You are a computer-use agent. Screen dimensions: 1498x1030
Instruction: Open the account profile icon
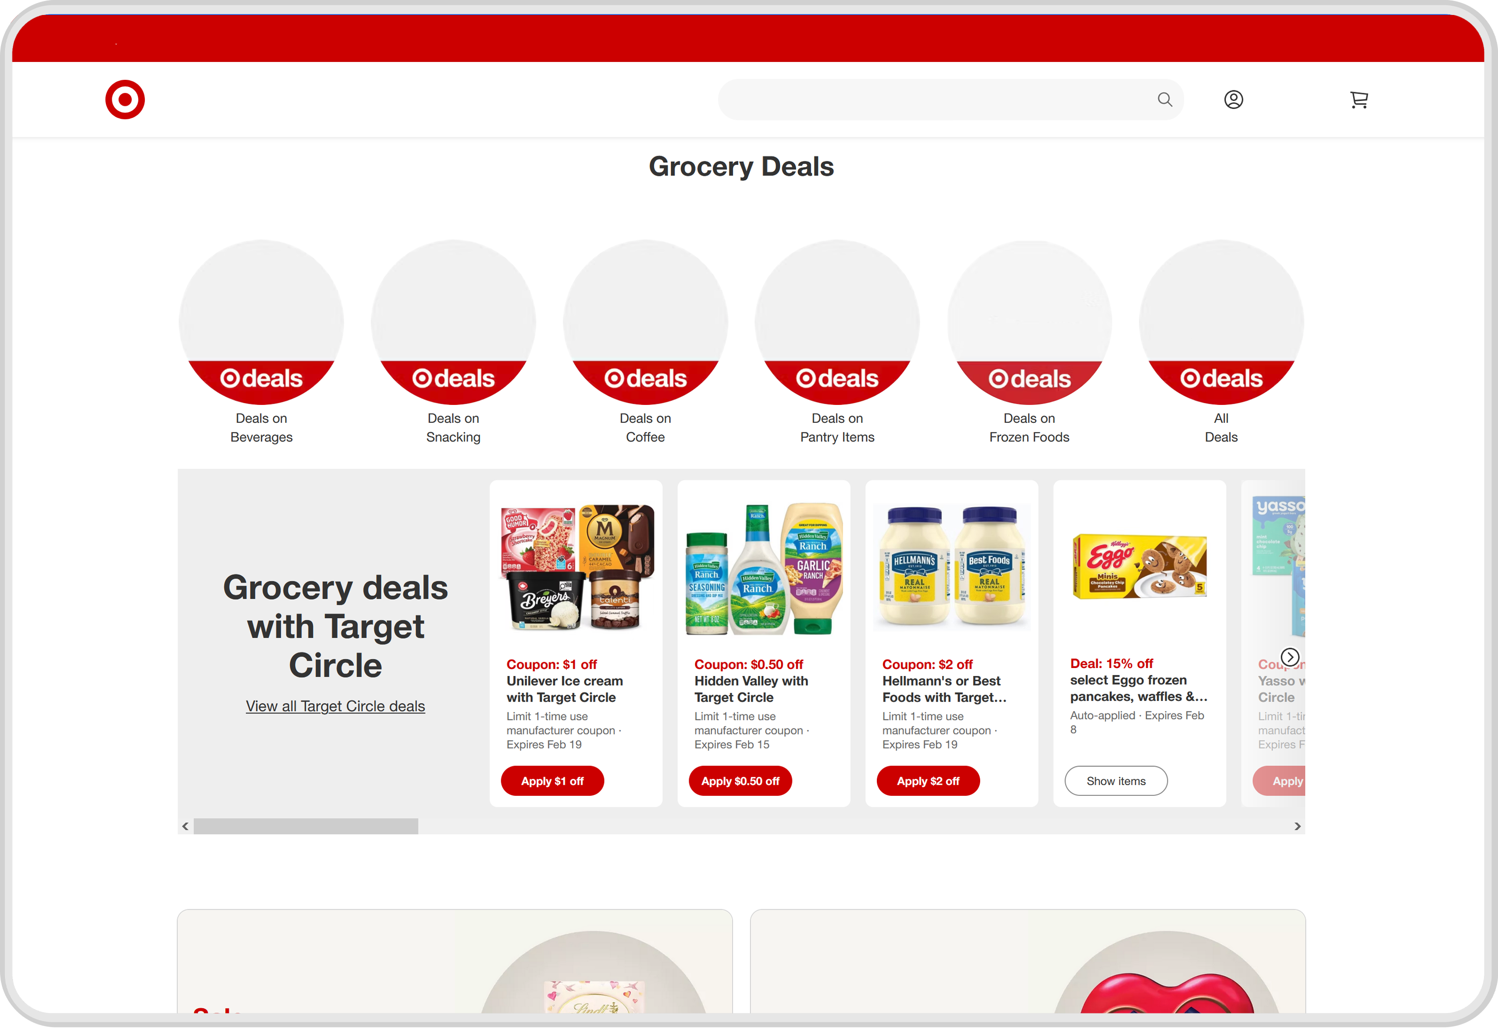(1233, 99)
